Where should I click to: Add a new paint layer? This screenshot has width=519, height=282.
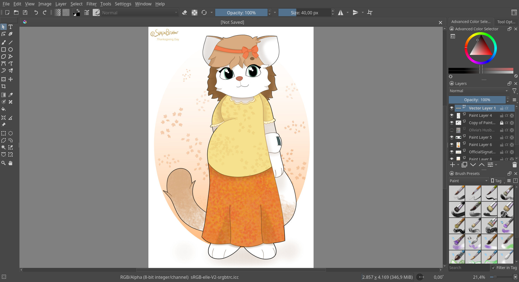[453, 165]
